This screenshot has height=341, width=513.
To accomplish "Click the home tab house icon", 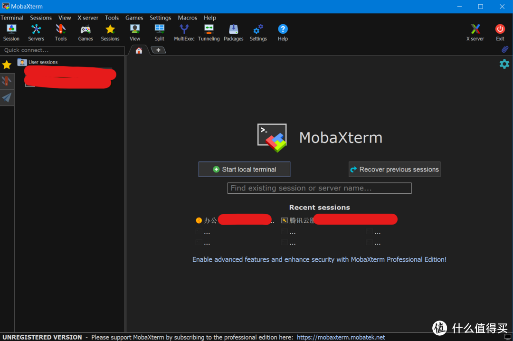I will pos(139,50).
